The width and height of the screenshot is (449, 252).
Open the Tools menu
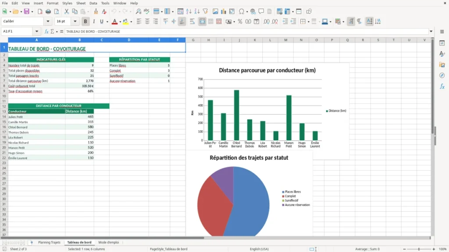(x=105, y=3)
